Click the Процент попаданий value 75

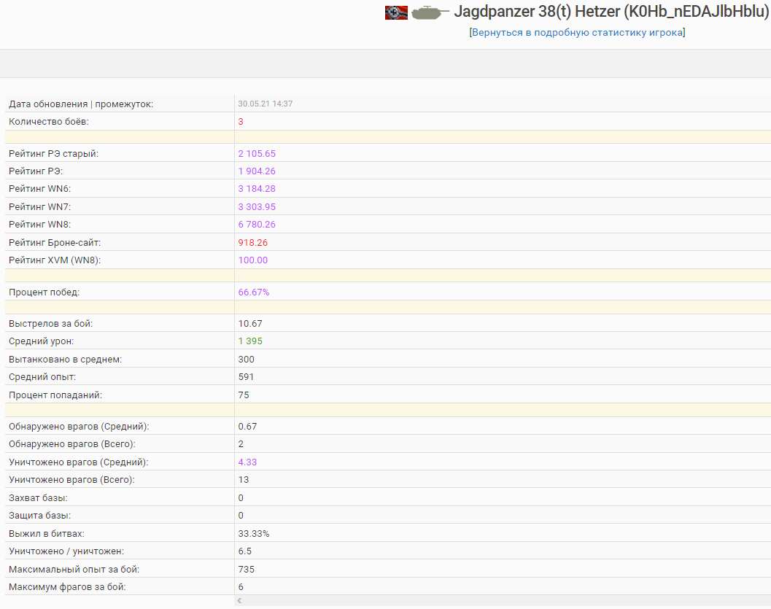(x=244, y=395)
